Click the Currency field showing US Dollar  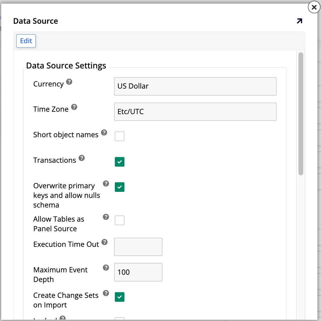pyautogui.click(x=195, y=86)
